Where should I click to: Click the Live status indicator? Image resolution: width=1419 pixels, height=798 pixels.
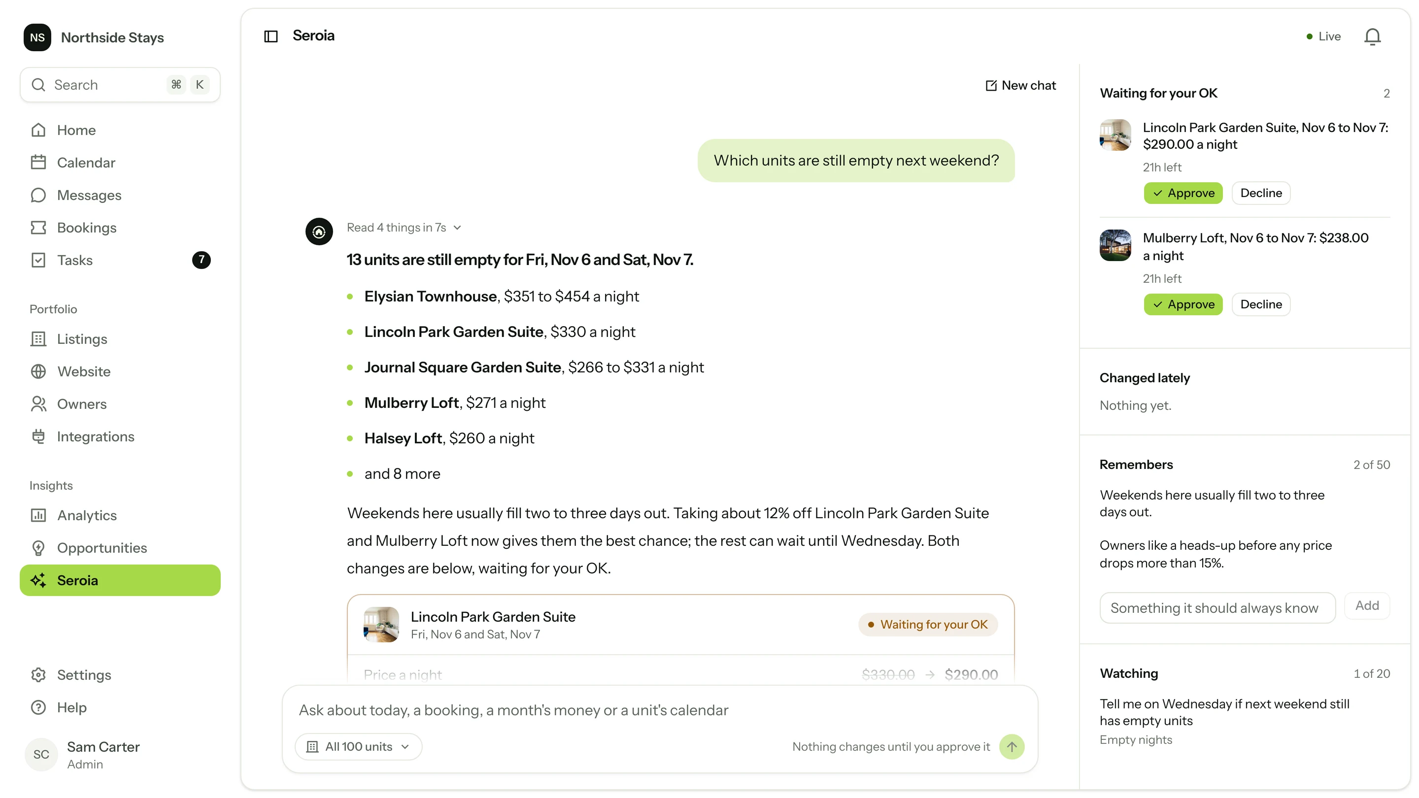(1323, 36)
